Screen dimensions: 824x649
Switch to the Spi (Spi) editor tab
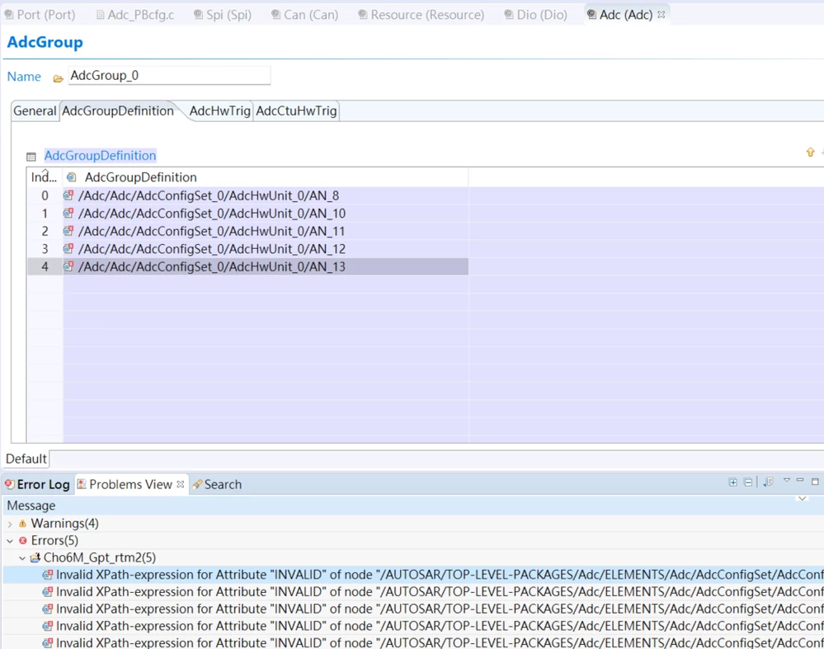coord(223,15)
